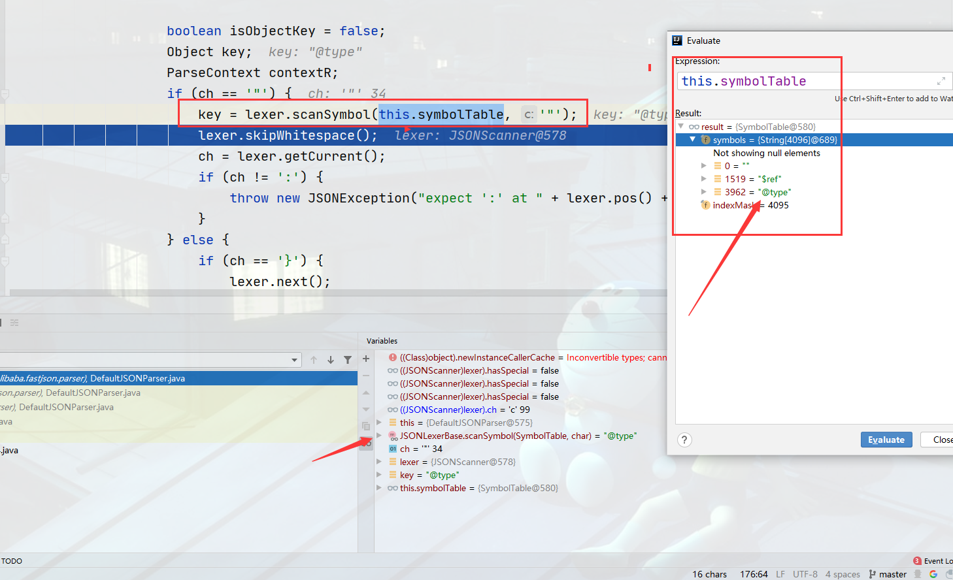Click the Evaluate button
This screenshot has height=580, width=953.
point(886,440)
